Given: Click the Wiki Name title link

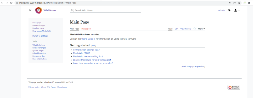Looking at the screenshot, I should [50, 10].
